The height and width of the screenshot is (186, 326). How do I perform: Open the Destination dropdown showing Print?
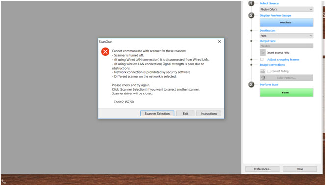[x=286, y=36]
